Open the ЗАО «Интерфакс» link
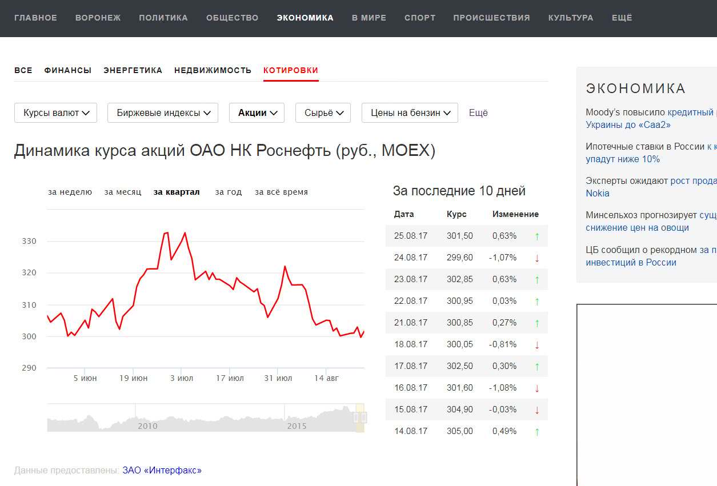Image resolution: width=717 pixels, height=486 pixels. point(162,471)
